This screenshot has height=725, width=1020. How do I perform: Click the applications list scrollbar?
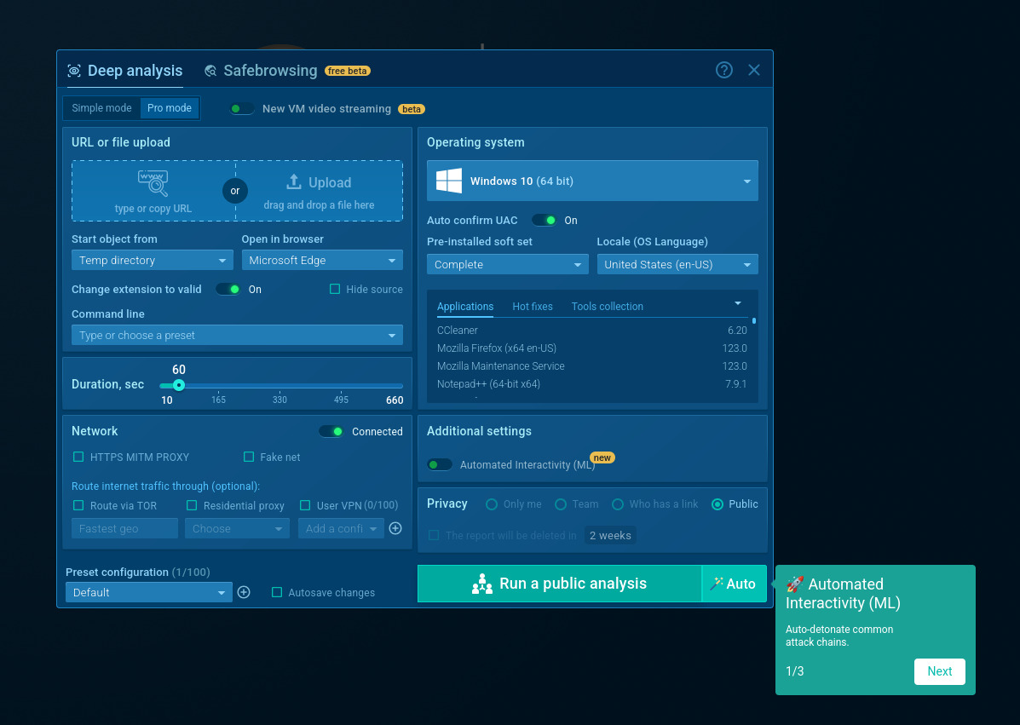pos(754,320)
